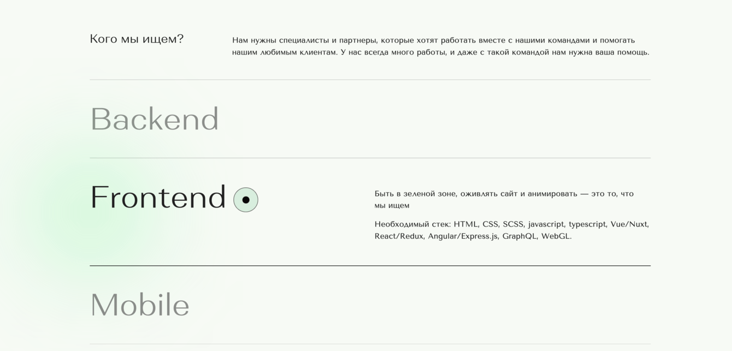Click the intro paragraph starting "Нам нужны специалисты"
The image size is (732, 351).
point(440,46)
